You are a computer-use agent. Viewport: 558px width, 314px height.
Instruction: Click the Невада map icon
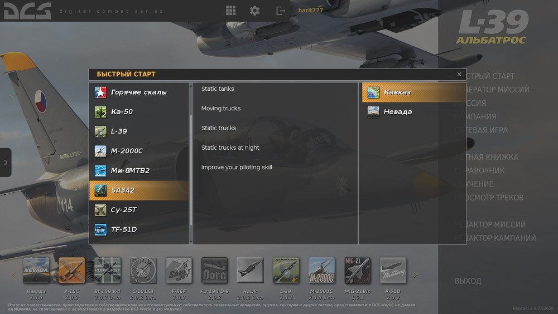coord(373,112)
